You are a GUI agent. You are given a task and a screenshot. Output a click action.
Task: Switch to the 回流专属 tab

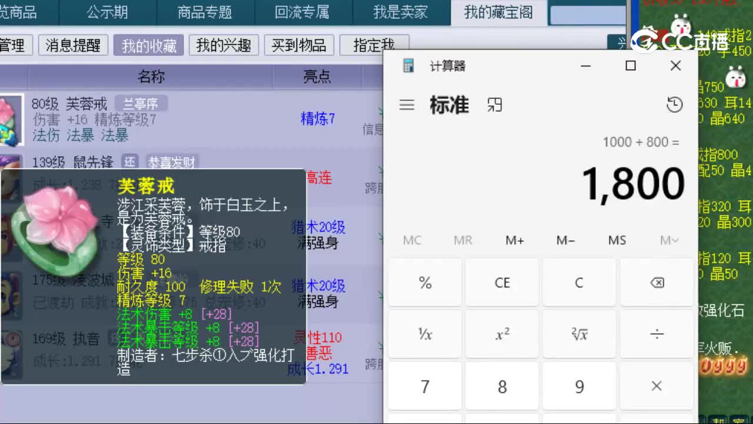tap(302, 12)
